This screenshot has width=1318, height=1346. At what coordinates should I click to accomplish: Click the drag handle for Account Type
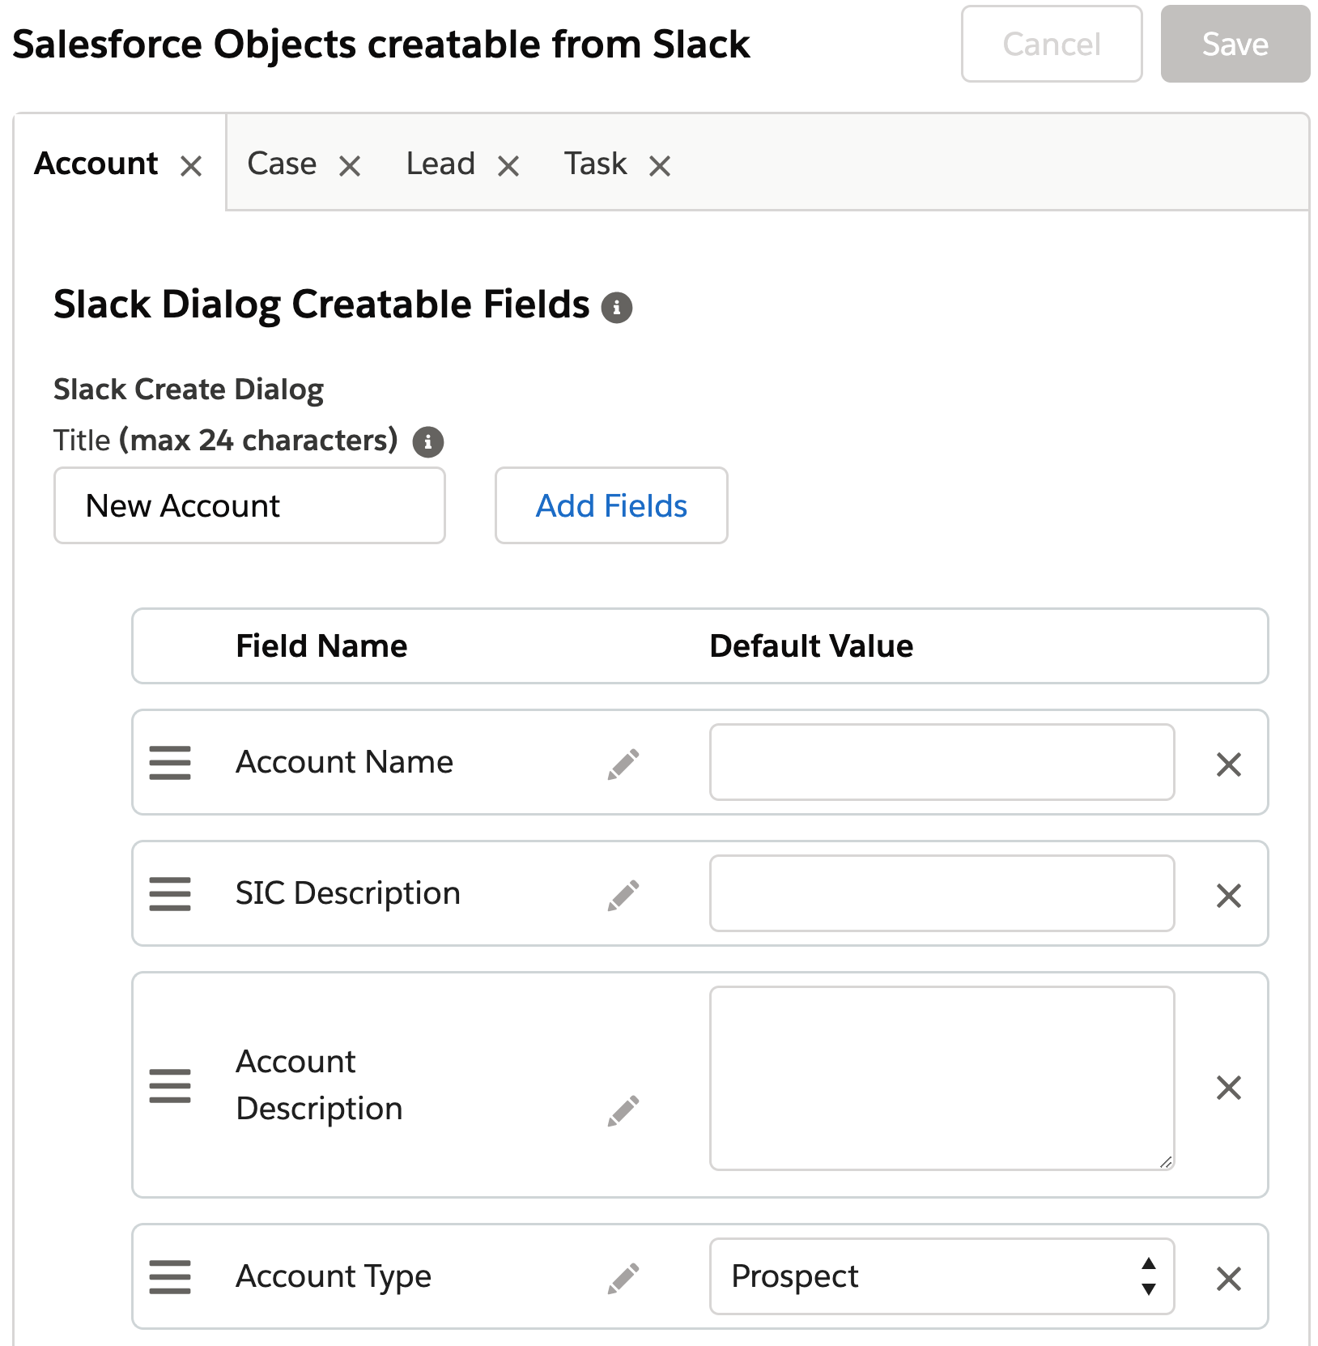point(170,1277)
